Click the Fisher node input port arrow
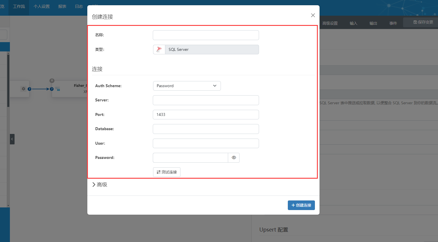 tap(52, 89)
